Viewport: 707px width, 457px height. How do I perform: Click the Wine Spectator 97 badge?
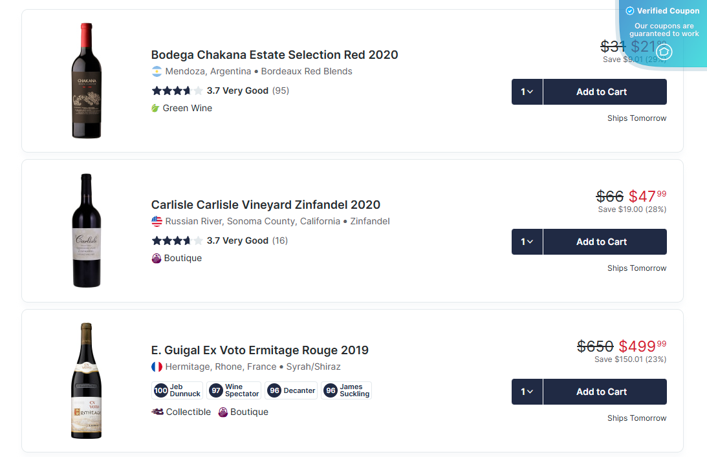(x=234, y=390)
